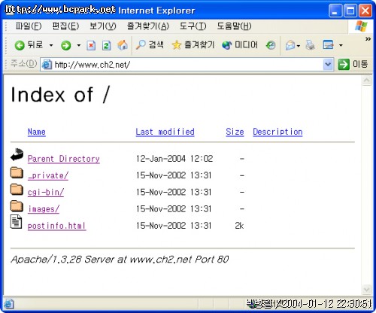Open the View (보기) menu

[103, 26]
